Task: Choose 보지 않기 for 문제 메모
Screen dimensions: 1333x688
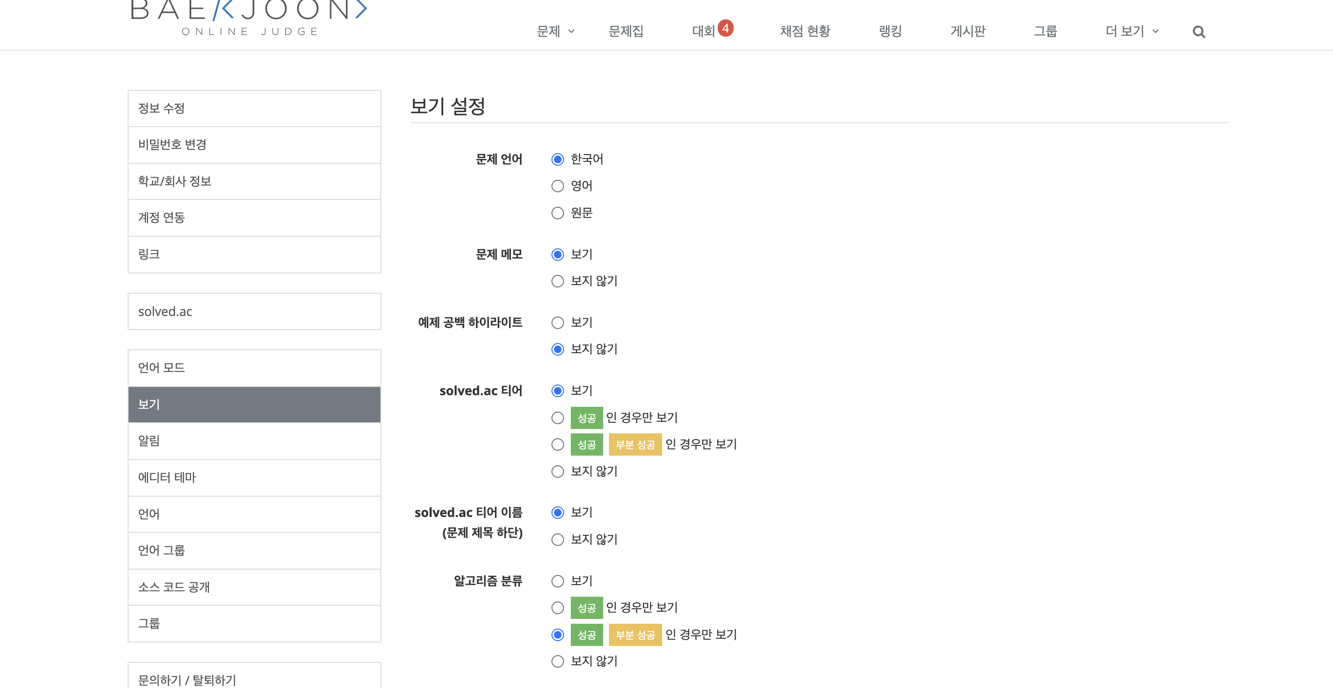Action: click(x=557, y=281)
